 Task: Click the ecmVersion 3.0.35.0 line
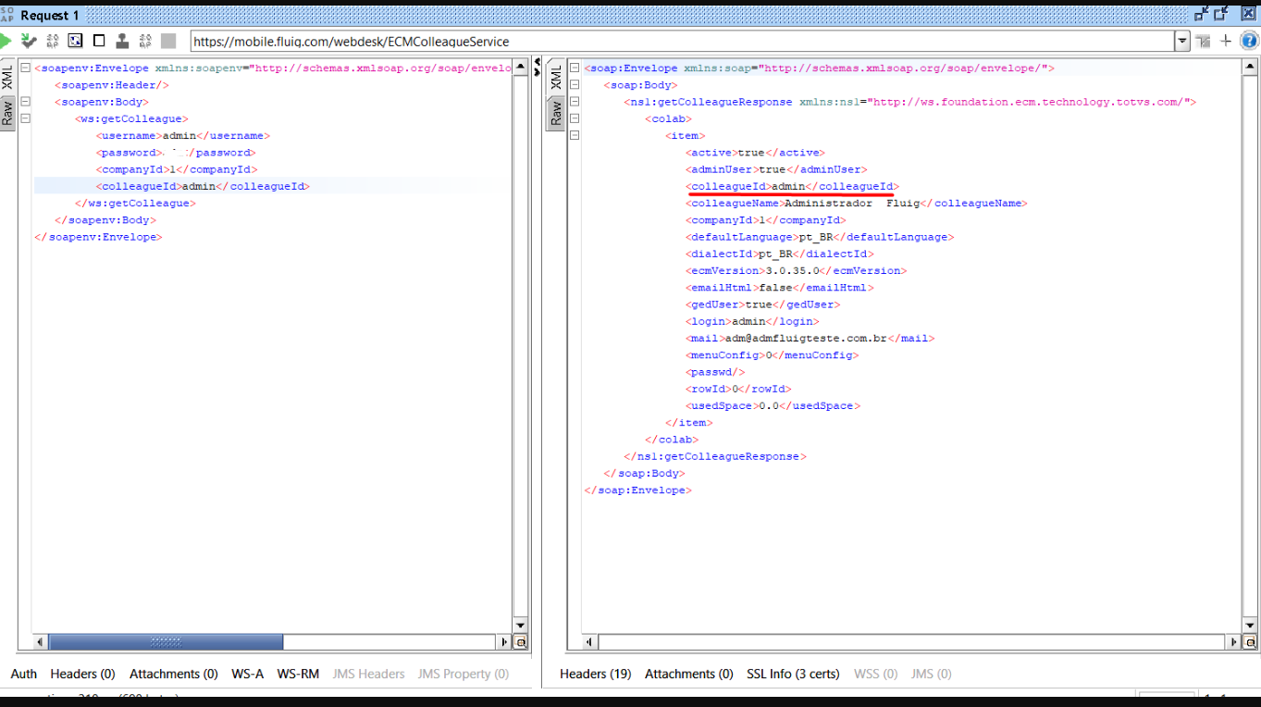(796, 271)
